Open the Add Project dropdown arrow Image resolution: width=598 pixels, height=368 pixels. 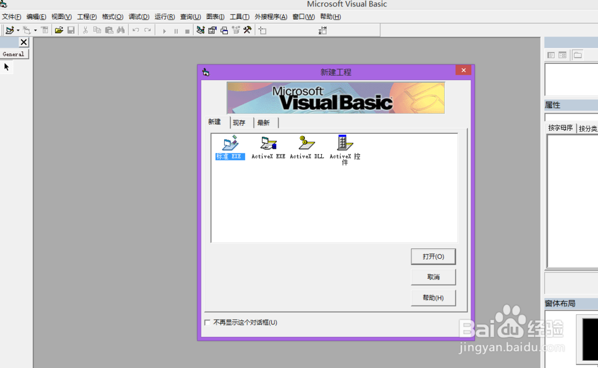(18, 30)
